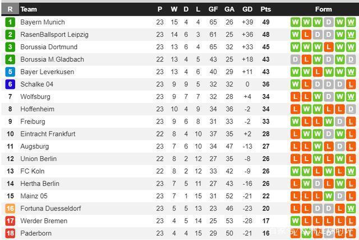The height and width of the screenshot is (240, 359).
Task: Open Eintracht Frankfurt team link
Action: 48,134
